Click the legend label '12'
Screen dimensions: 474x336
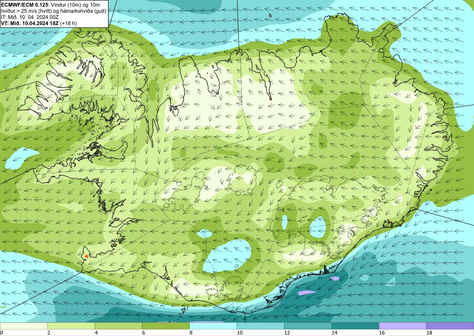pos(287,333)
